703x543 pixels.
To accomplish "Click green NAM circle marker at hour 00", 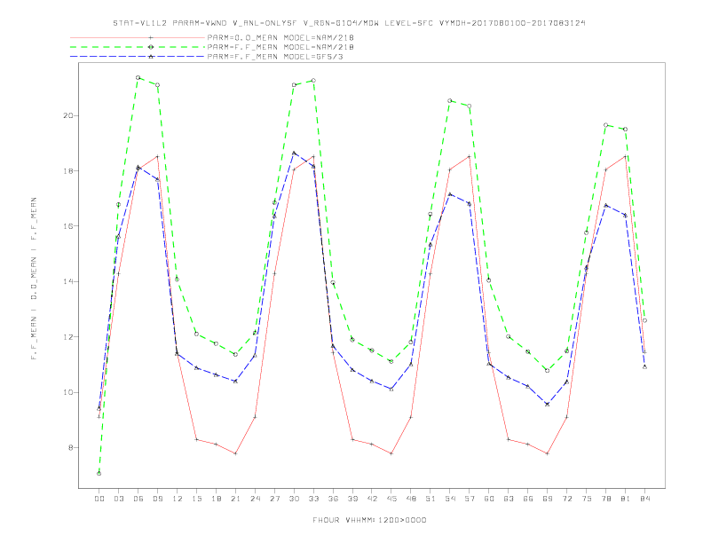I will point(99,474).
